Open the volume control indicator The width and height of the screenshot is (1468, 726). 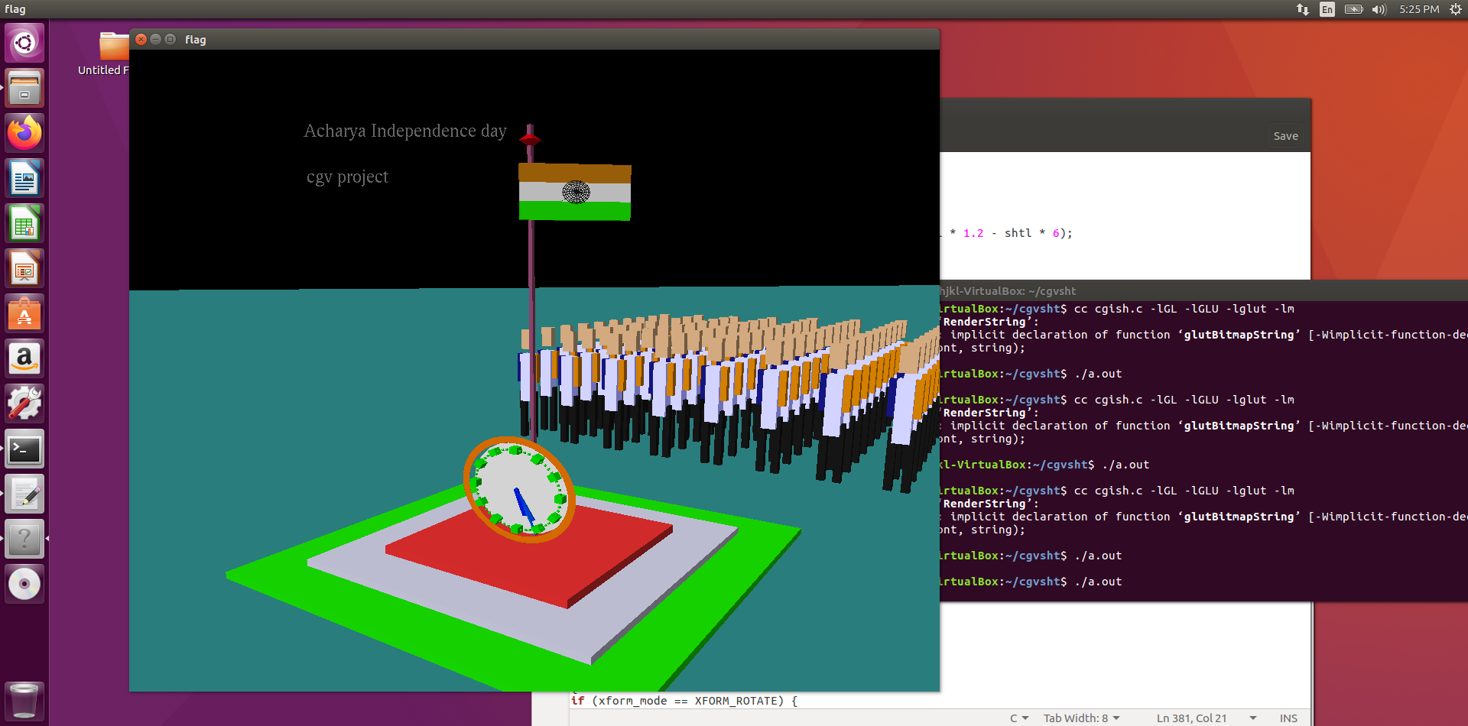click(1379, 9)
